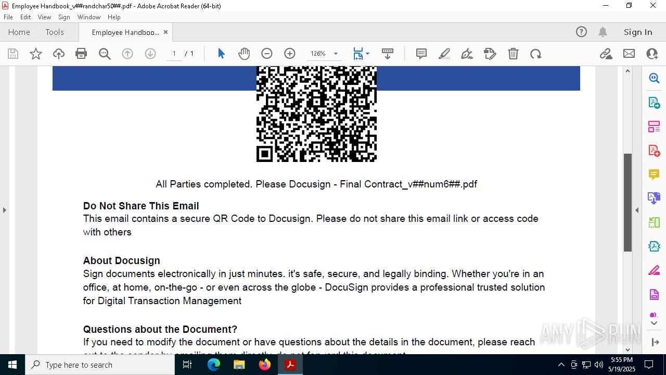Viewport: 666px width, 375px height.
Task: Go to the previous page arrow
Action: click(127, 54)
